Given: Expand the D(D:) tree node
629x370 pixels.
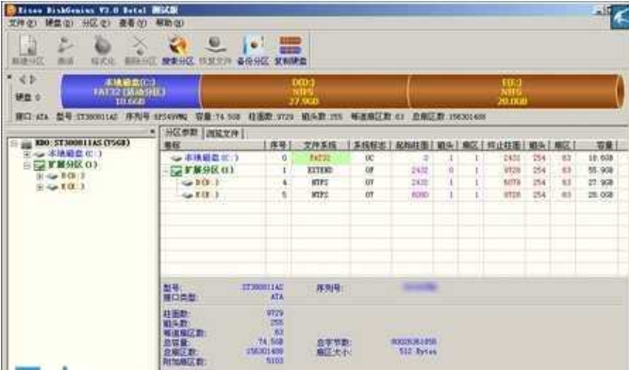Looking at the screenshot, I should tap(40, 177).
